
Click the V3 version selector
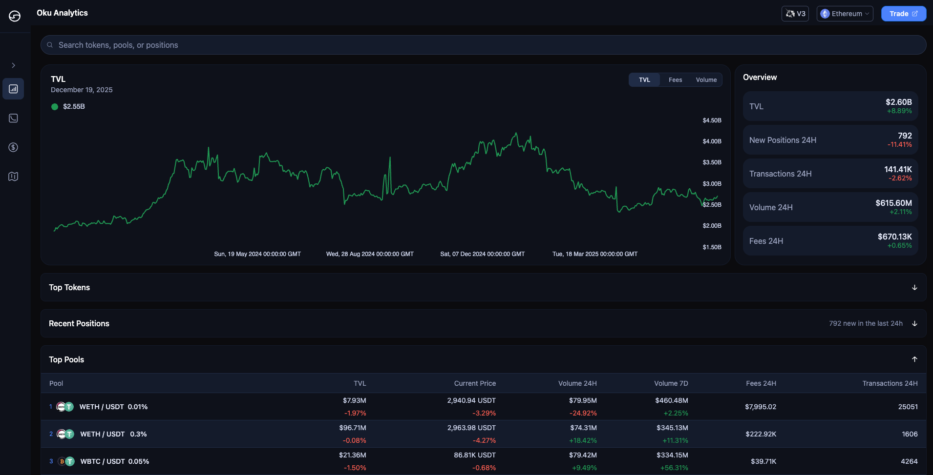(795, 14)
